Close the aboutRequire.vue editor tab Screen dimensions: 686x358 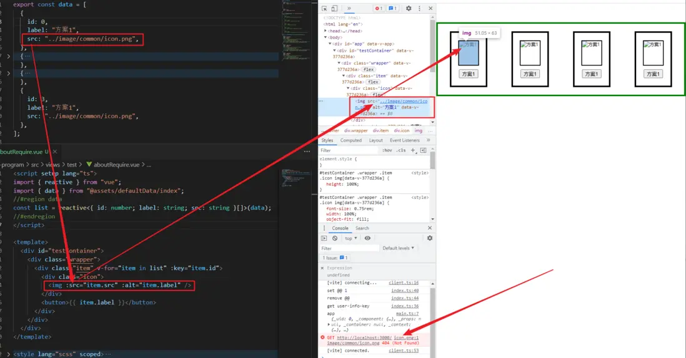click(55, 152)
